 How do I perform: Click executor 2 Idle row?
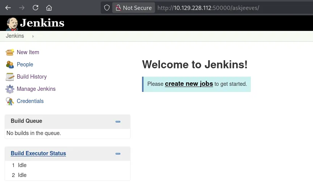(x=68, y=175)
